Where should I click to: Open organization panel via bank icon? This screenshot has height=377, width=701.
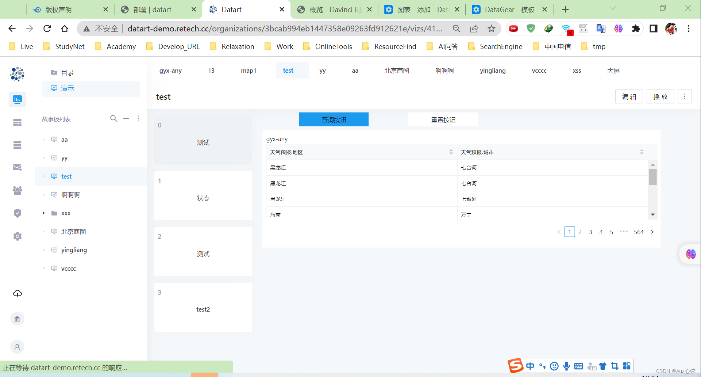point(17,318)
